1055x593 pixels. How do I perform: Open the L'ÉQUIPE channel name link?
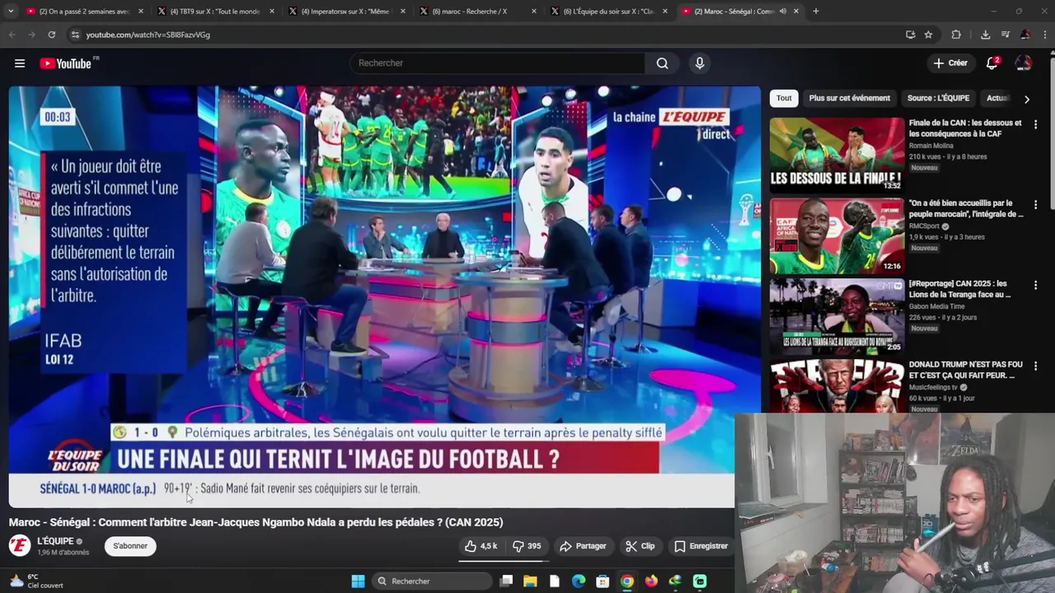(x=56, y=541)
